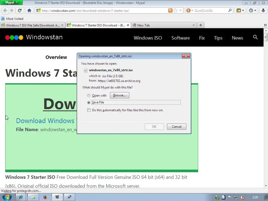Screen dimensions: 268x201
Task: Check 'Do this automatically for files like this'
Action: pyautogui.click(x=89, y=110)
